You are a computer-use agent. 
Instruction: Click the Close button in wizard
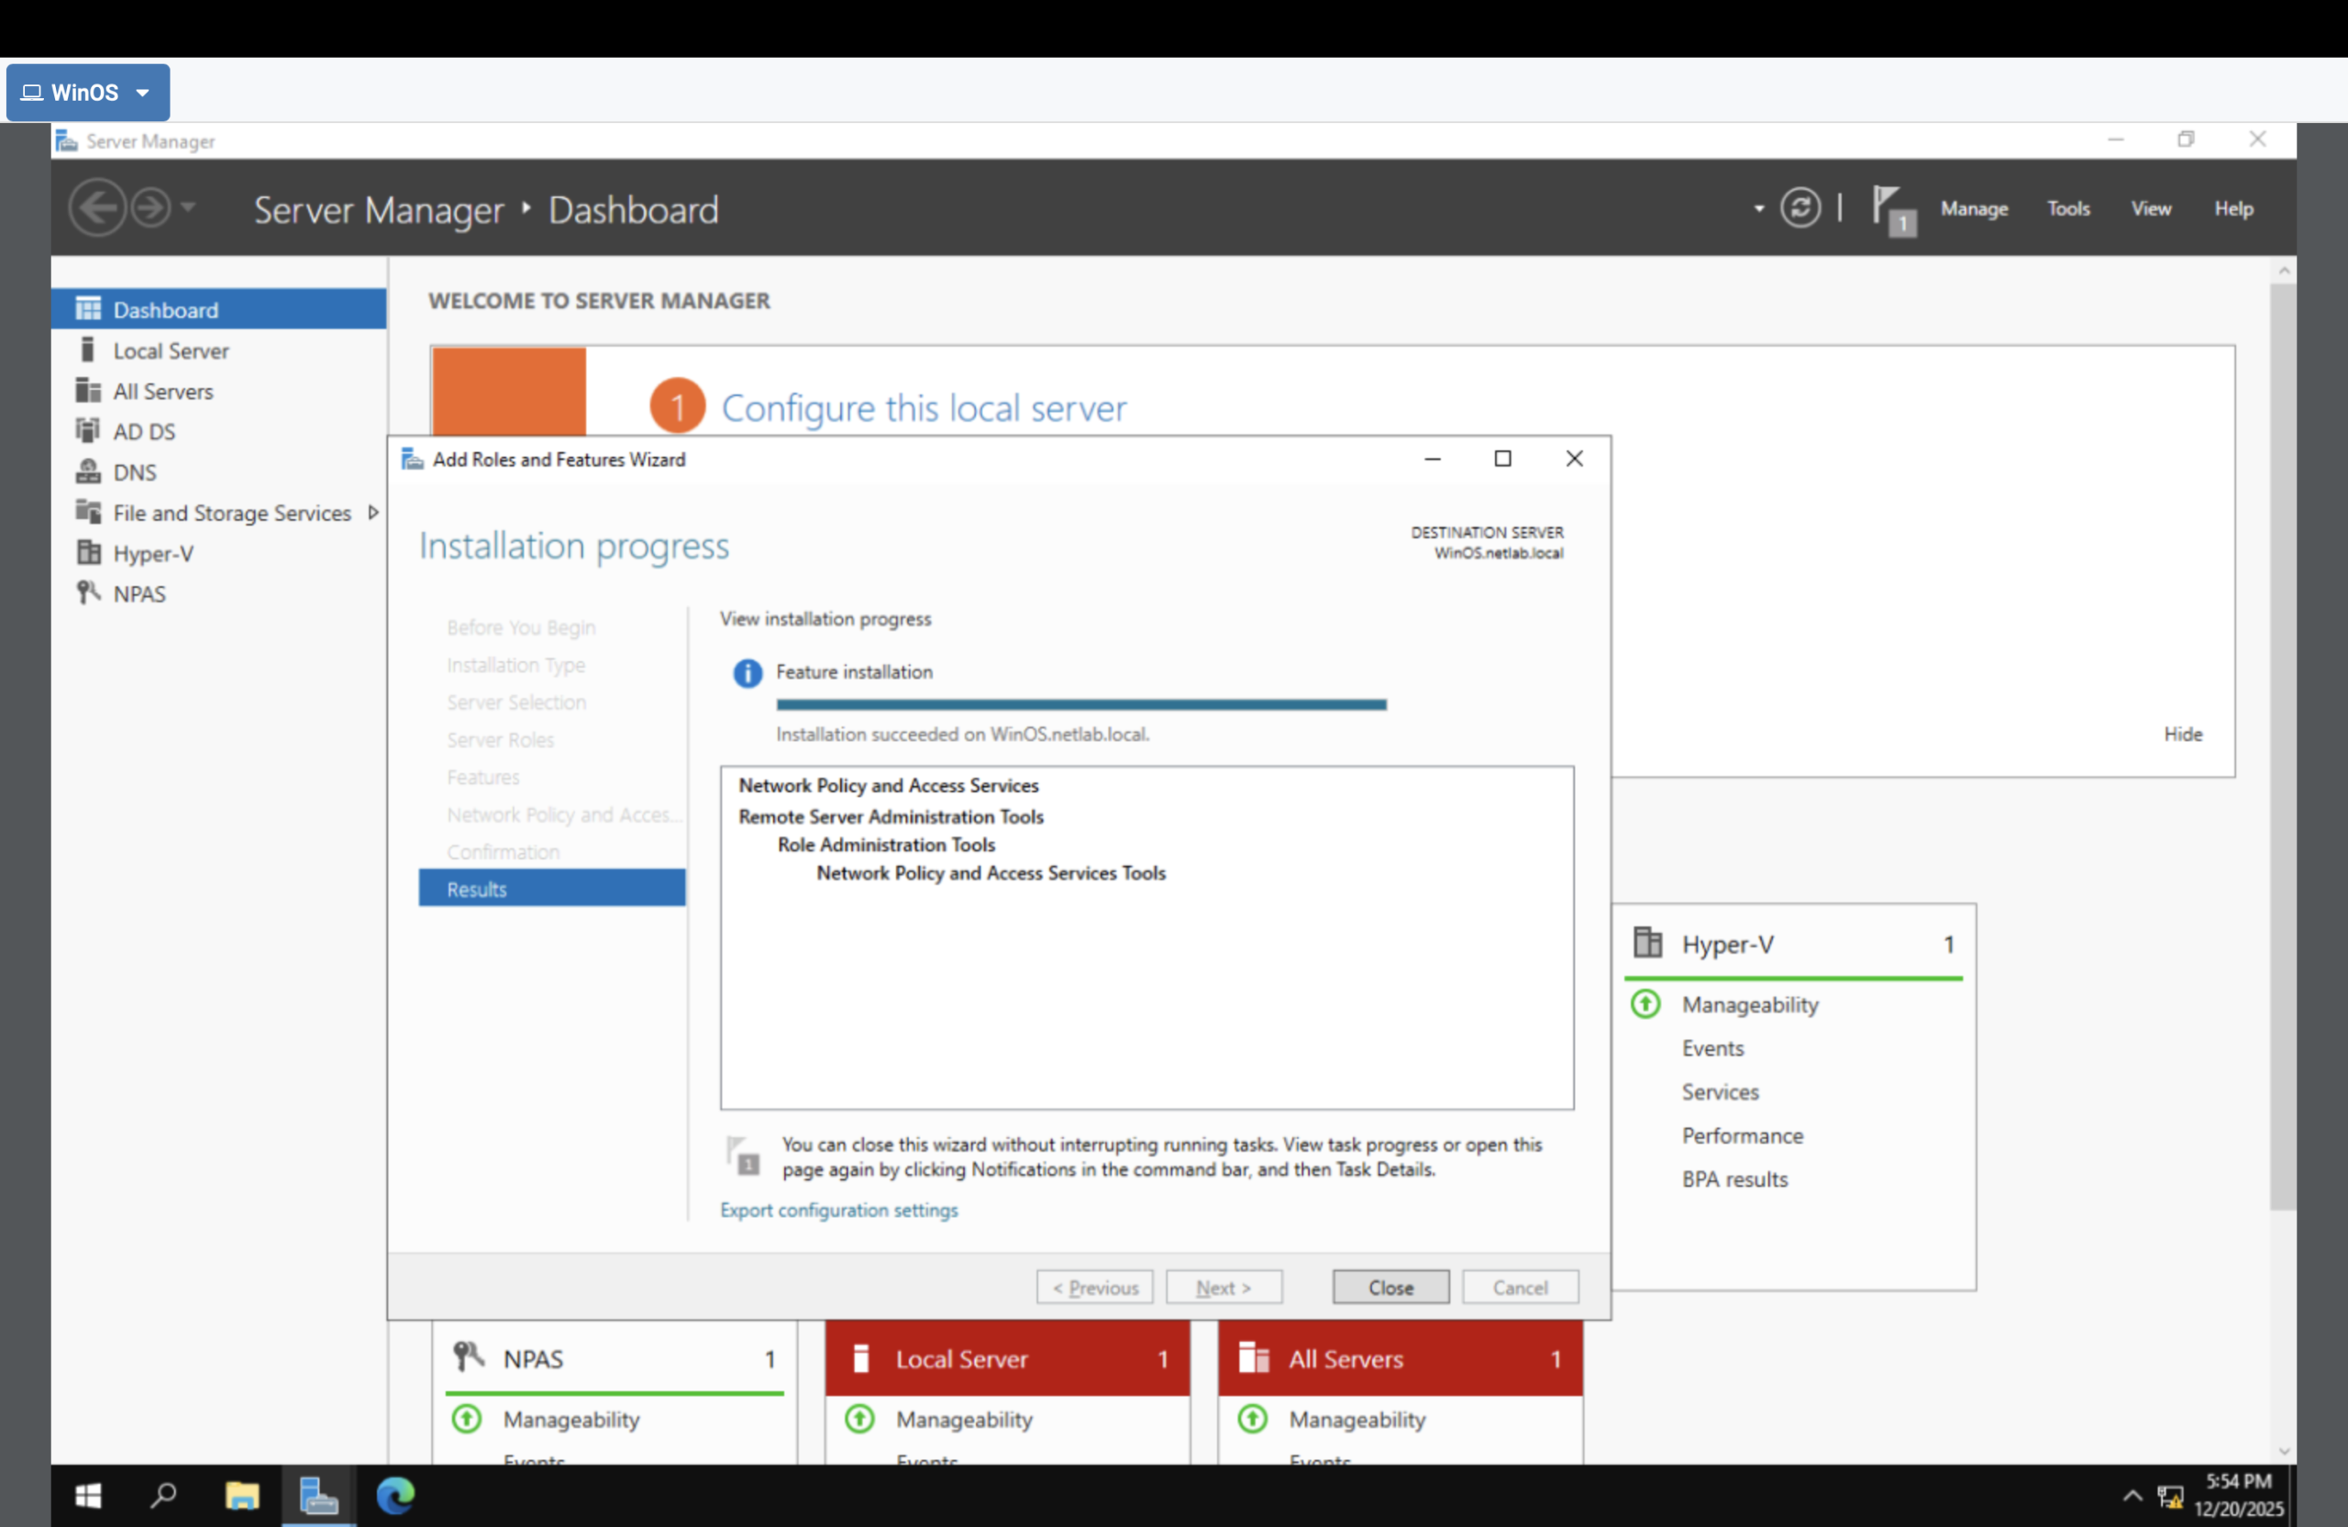pos(1390,1288)
